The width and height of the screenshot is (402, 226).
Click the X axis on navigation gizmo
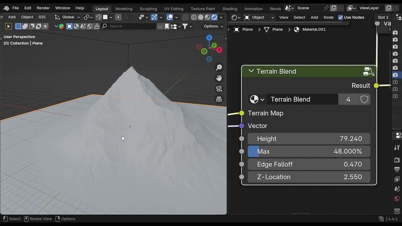coord(219,50)
